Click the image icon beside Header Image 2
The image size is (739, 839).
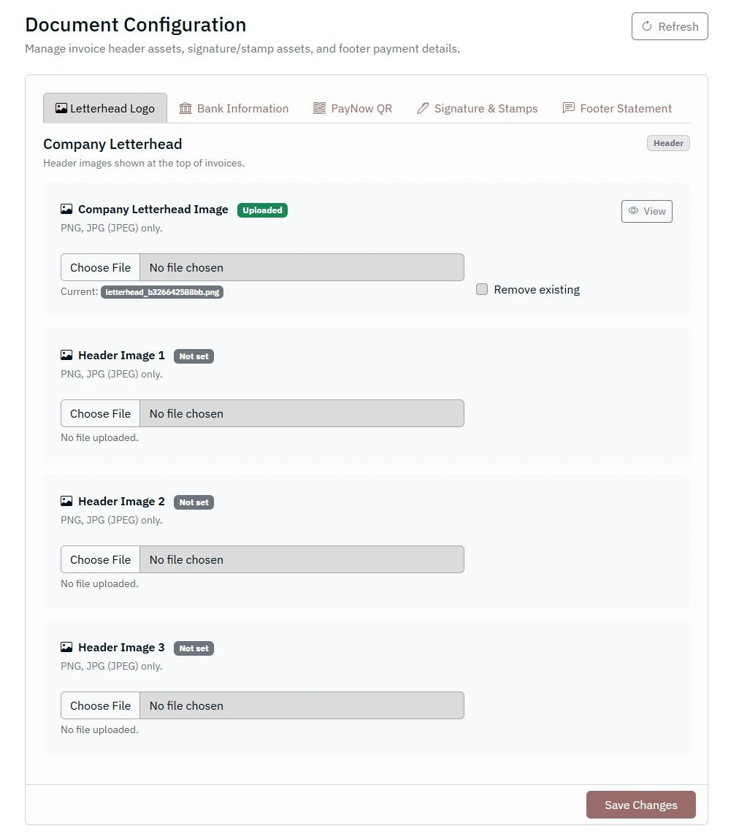click(66, 502)
